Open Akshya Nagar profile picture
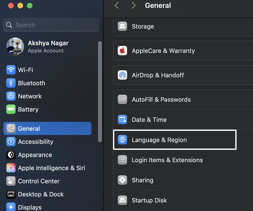253x211 pixels. click(15, 46)
